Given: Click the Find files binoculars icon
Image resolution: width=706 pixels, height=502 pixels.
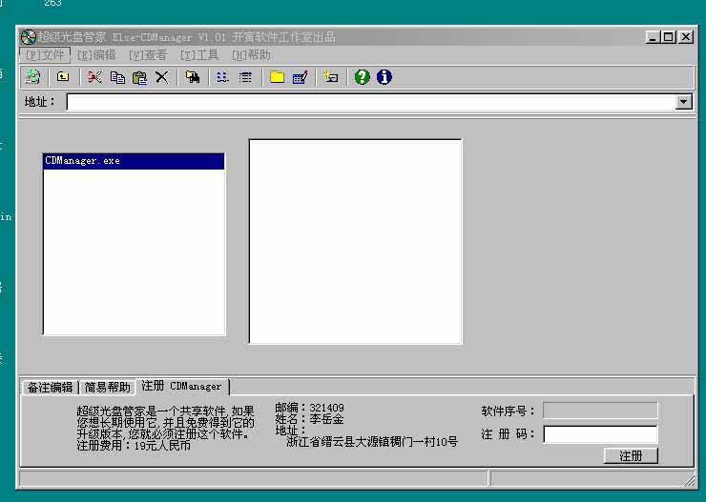Looking at the screenshot, I should [x=193, y=77].
